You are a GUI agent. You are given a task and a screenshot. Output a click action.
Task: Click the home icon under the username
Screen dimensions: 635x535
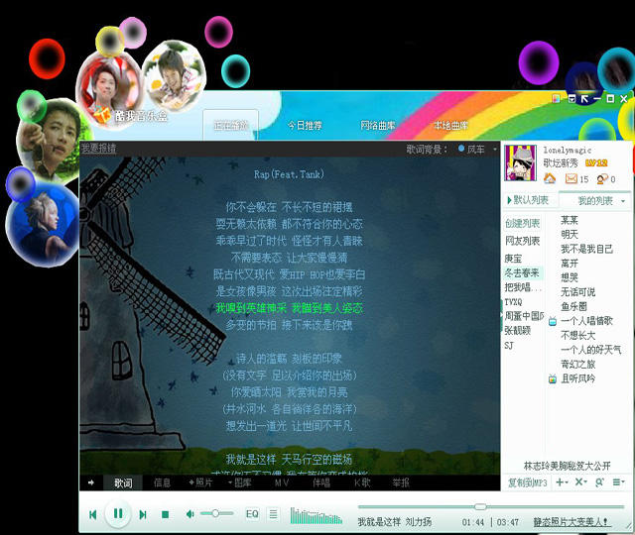549,178
